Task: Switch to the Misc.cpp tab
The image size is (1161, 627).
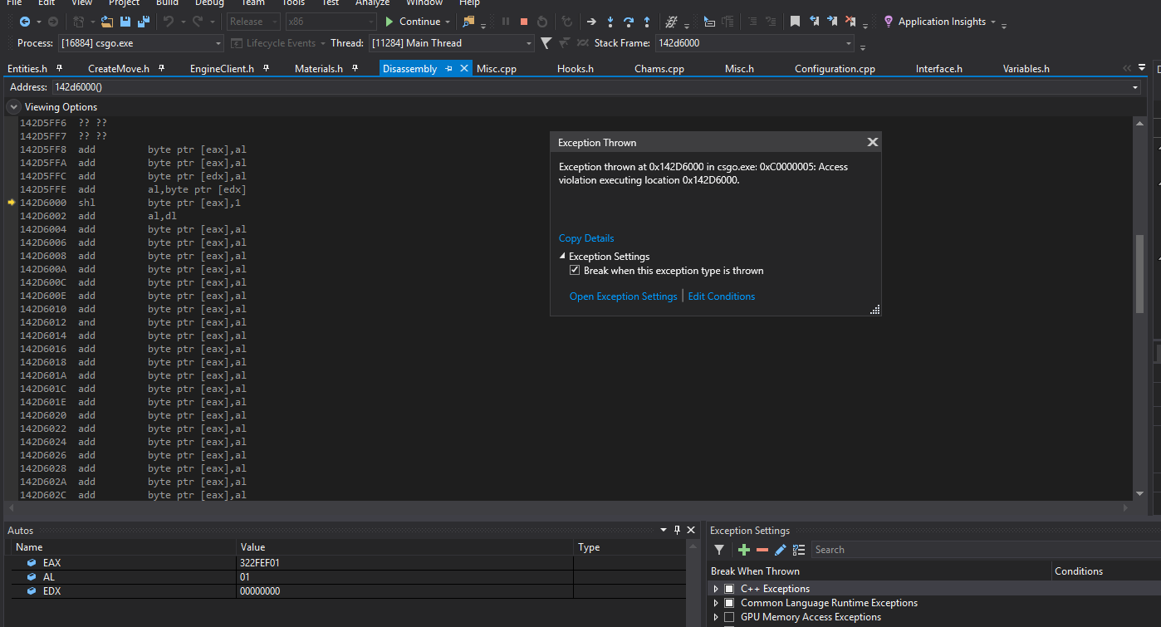Action: coord(497,69)
